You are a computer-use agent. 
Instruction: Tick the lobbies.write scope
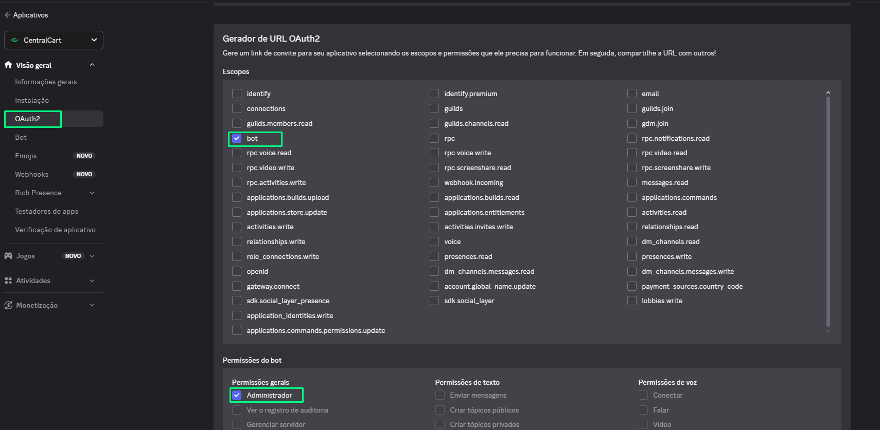click(x=632, y=301)
